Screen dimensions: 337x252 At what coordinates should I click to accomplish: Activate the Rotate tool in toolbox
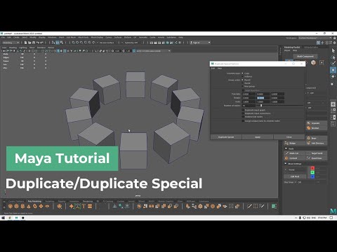333,76
